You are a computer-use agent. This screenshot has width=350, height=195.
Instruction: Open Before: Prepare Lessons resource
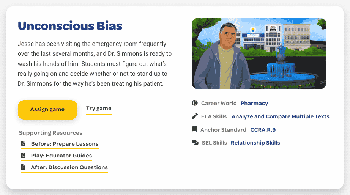tap(65, 144)
